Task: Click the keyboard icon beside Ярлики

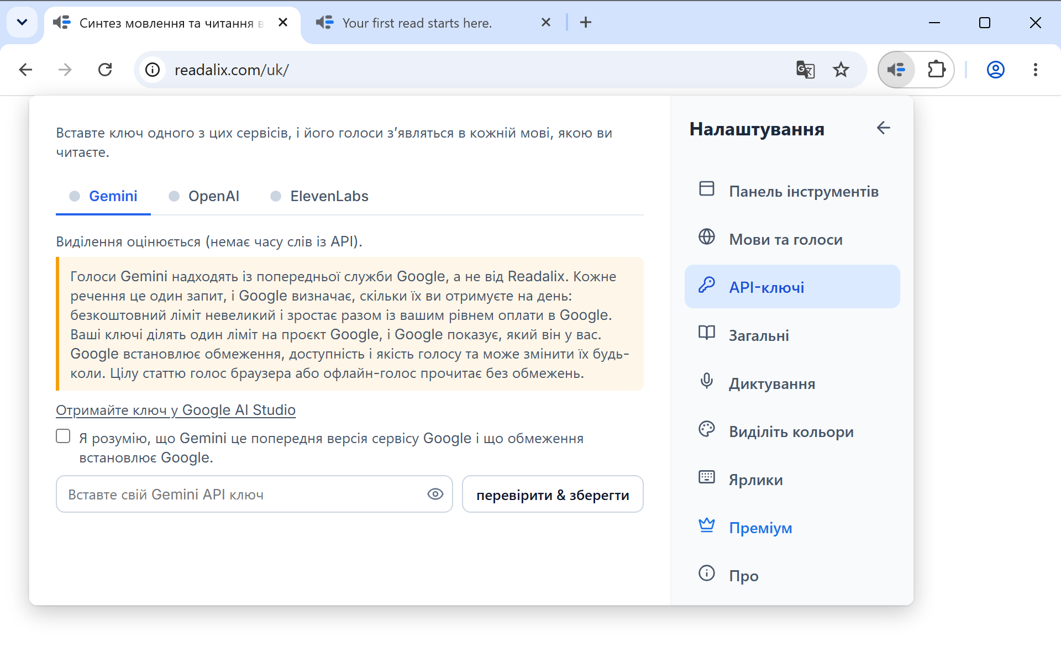Action: click(707, 477)
